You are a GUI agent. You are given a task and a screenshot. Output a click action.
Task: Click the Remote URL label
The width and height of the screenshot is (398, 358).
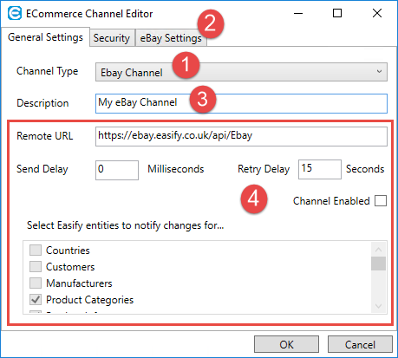click(45, 136)
